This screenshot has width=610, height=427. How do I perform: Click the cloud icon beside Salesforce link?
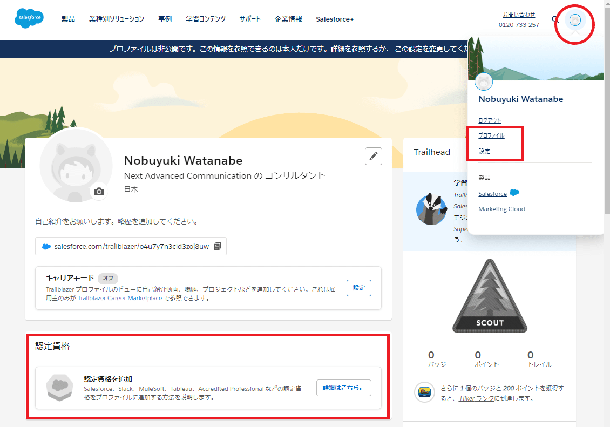pyautogui.click(x=514, y=193)
